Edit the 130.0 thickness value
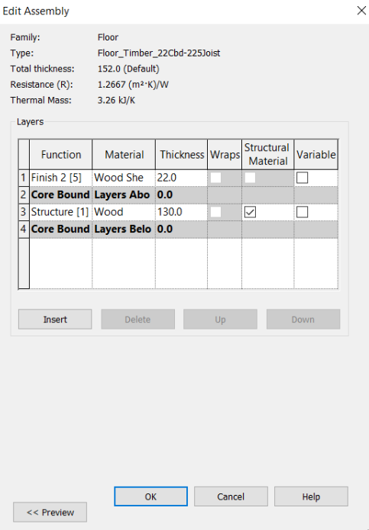 pos(182,212)
